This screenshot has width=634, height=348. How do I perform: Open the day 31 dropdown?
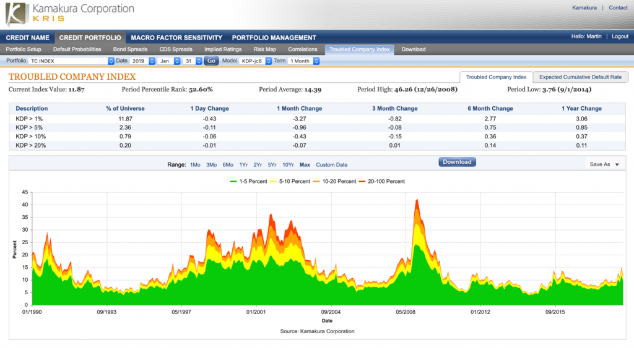193,61
